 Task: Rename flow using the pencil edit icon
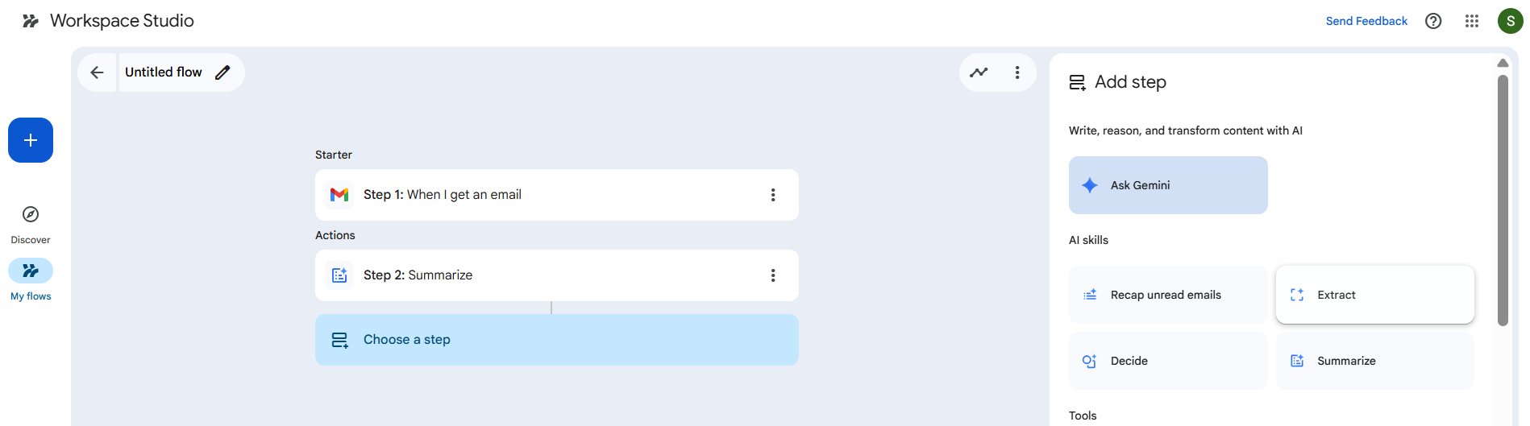(222, 72)
